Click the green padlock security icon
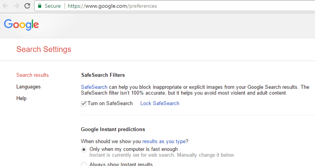The height and width of the screenshot is (166, 315). (x=40, y=6)
